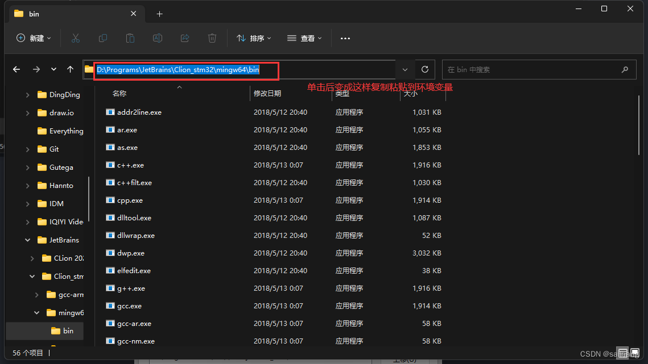This screenshot has width=648, height=364.
Task: Click the Paste icon in the toolbar
Action: coord(130,38)
